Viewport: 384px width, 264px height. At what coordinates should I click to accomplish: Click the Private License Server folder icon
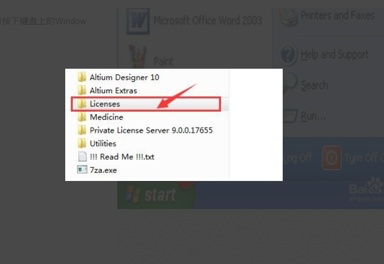82,130
